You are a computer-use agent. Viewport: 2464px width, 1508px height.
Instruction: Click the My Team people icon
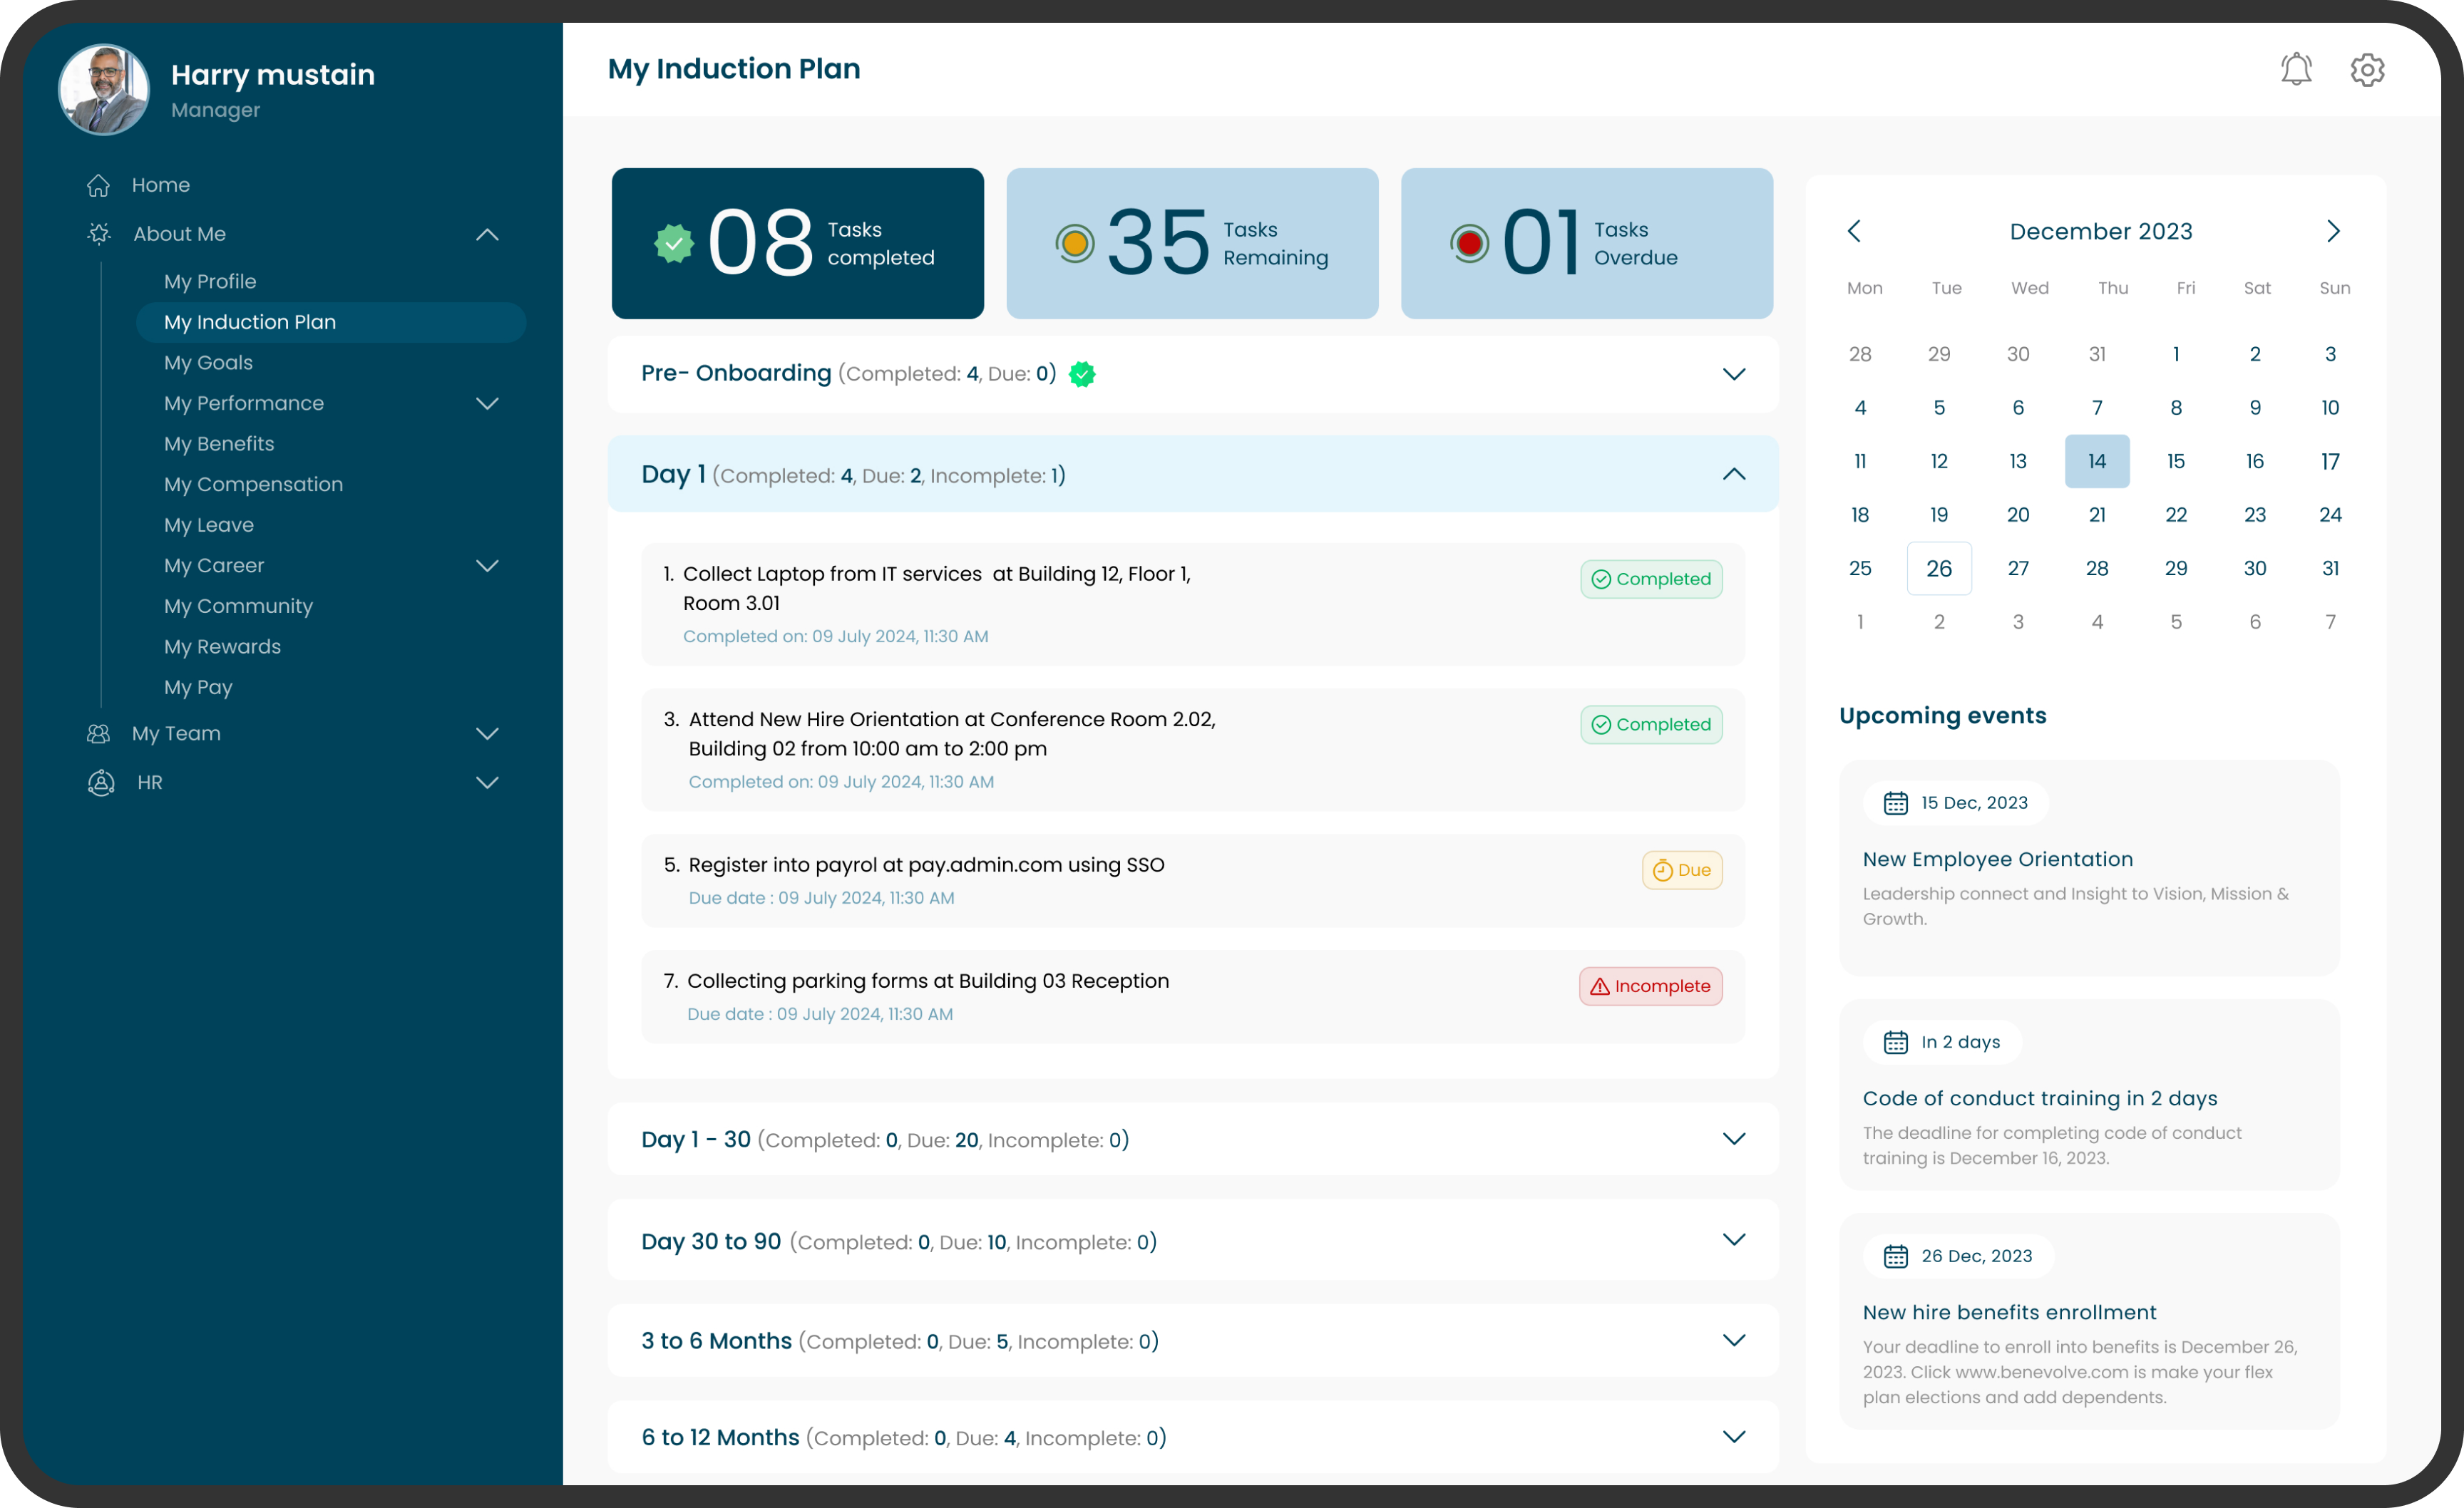[x=98, y=733]
